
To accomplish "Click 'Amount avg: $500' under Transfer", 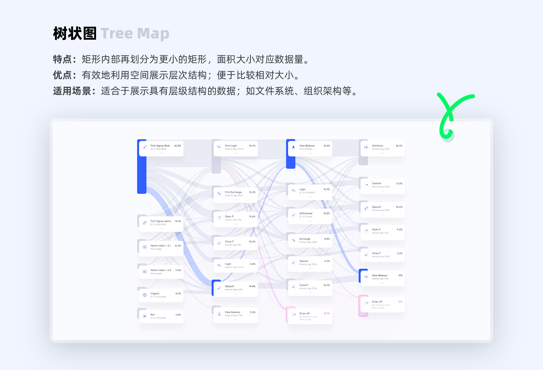I will click(x=381, y=187).
